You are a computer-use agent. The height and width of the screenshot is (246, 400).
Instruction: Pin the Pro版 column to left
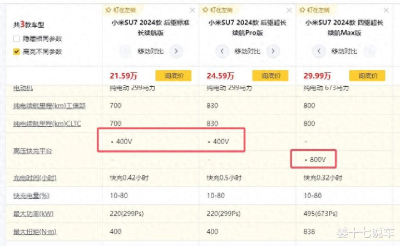tap(217, 10)
